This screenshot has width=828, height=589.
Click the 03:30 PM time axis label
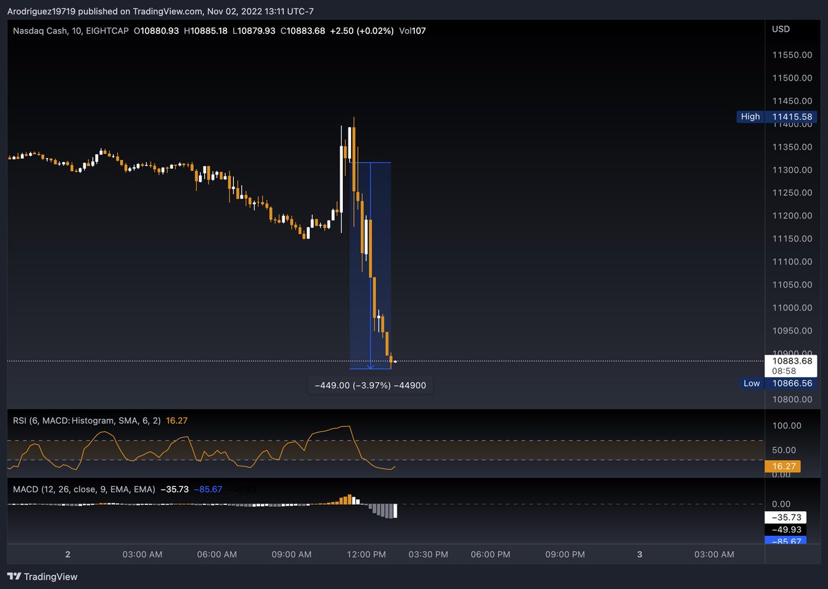[x=428, y=555]
